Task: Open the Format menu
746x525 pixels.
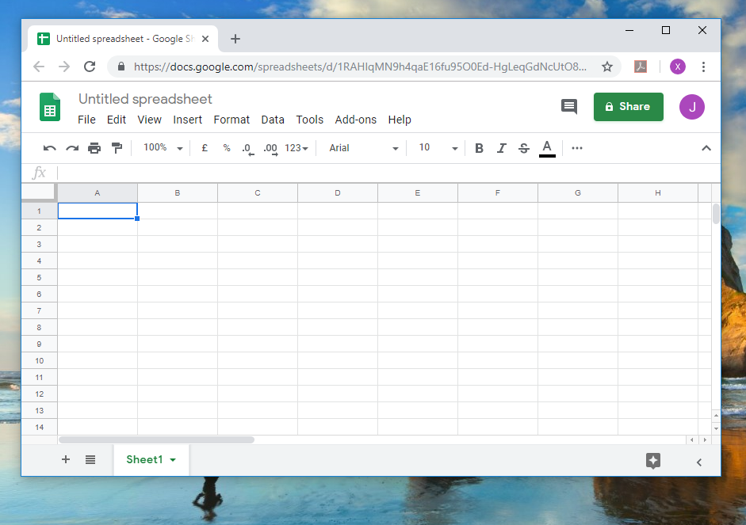Action: tap(231, 120)
